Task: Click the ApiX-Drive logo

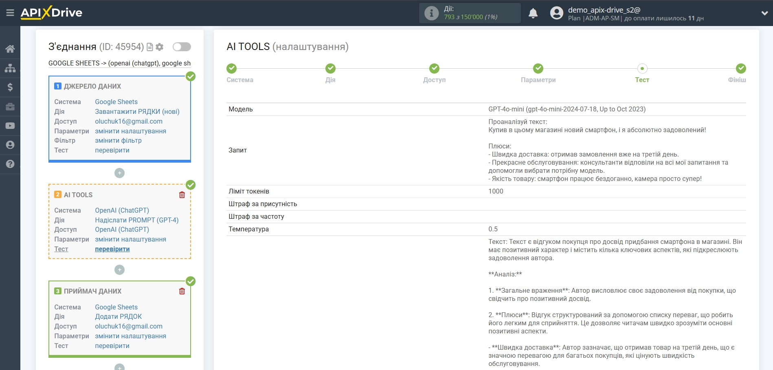Action: [x=51, y=13]
